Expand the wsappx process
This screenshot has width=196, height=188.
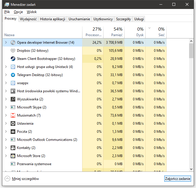tap(6, 83)
